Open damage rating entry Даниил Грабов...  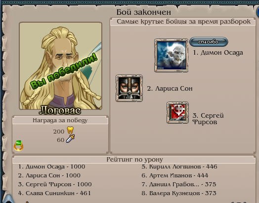tap(179, 184)
